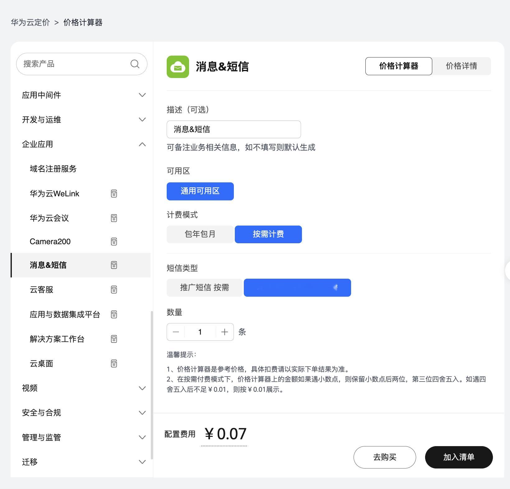Click calculator icon beside 华为云WeLink
This screenshot has width=510, height=489.
pos(114,194)
